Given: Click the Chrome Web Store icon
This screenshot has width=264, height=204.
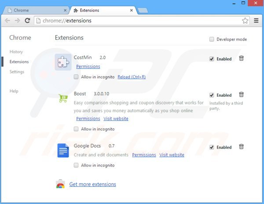Looking at the screenshot, I should pyautogui.click(x=60, y=184).
